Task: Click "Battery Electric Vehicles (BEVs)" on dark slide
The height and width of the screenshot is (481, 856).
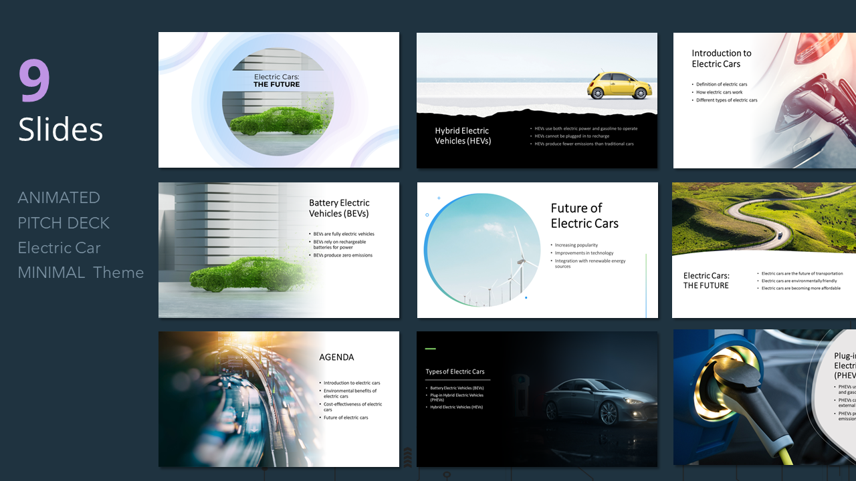Action: coord(457,388)
